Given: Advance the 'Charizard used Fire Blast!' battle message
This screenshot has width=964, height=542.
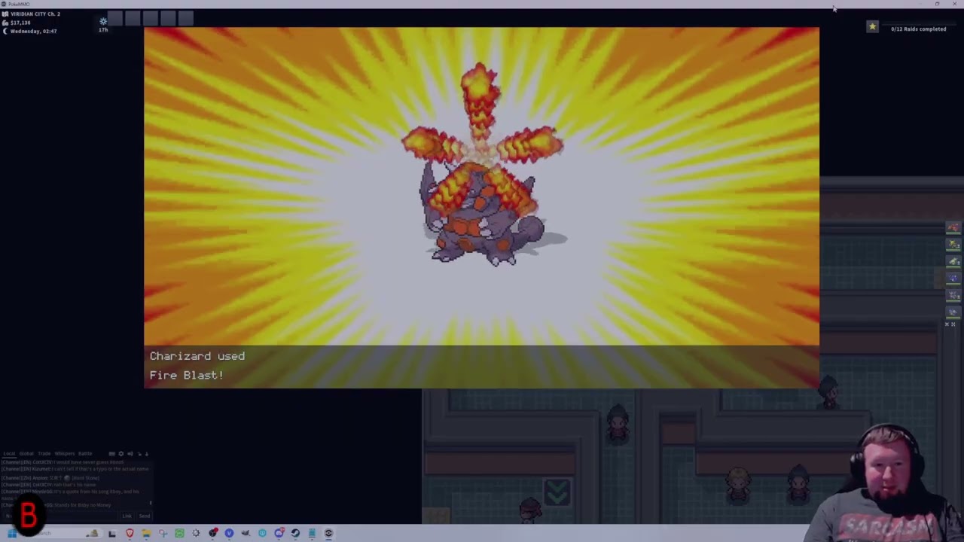Looking at the screenshot, I should point(481,367).
